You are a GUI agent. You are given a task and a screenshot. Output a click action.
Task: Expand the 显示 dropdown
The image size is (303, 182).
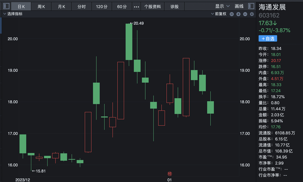pos(222,6)
